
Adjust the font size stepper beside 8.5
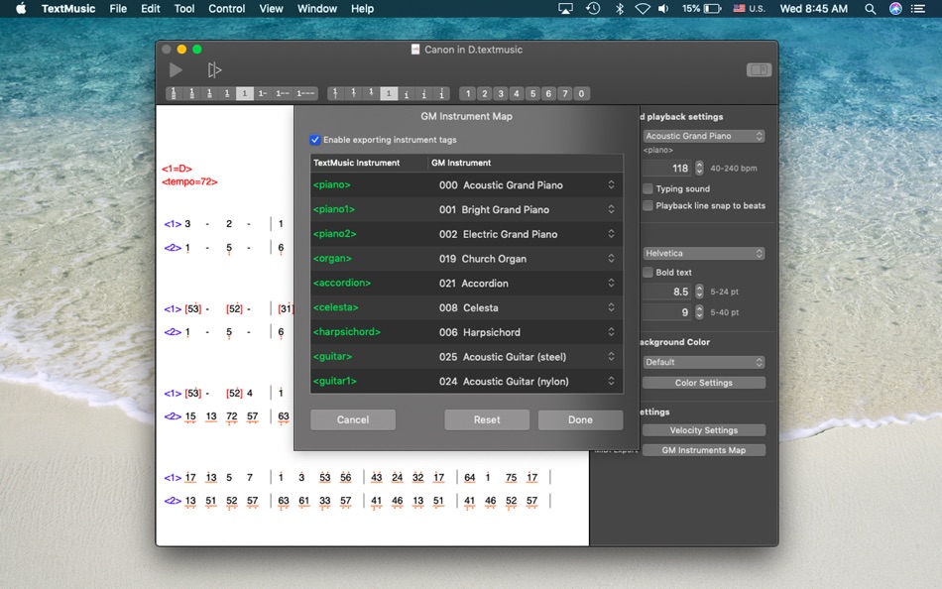point(699,292)
